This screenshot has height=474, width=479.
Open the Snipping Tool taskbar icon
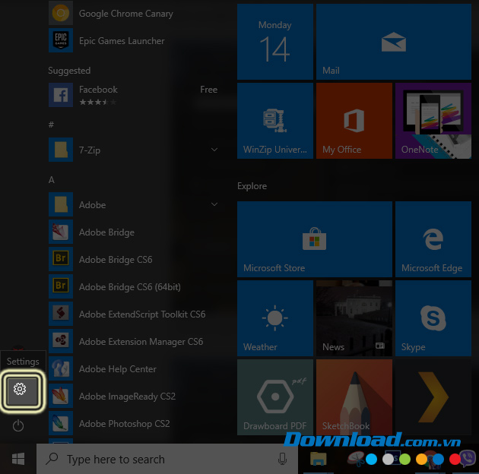coord(356,459)
